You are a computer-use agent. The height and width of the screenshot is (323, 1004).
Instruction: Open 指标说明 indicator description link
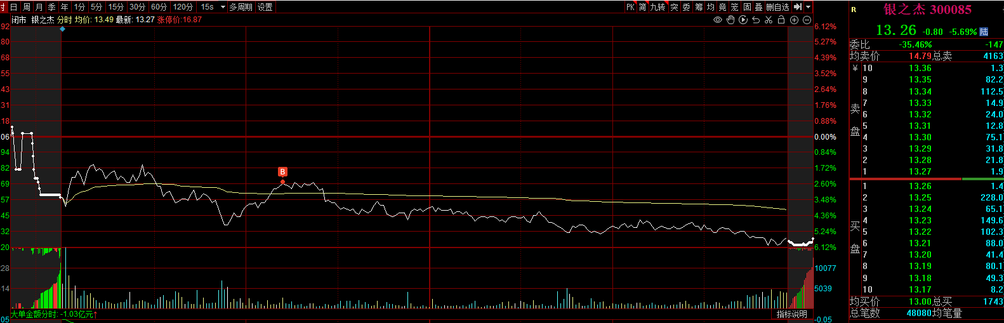click(791, 314)
